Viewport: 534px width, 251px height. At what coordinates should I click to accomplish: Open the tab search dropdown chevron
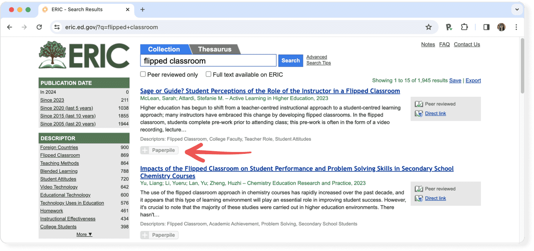(x=517, y=9)
